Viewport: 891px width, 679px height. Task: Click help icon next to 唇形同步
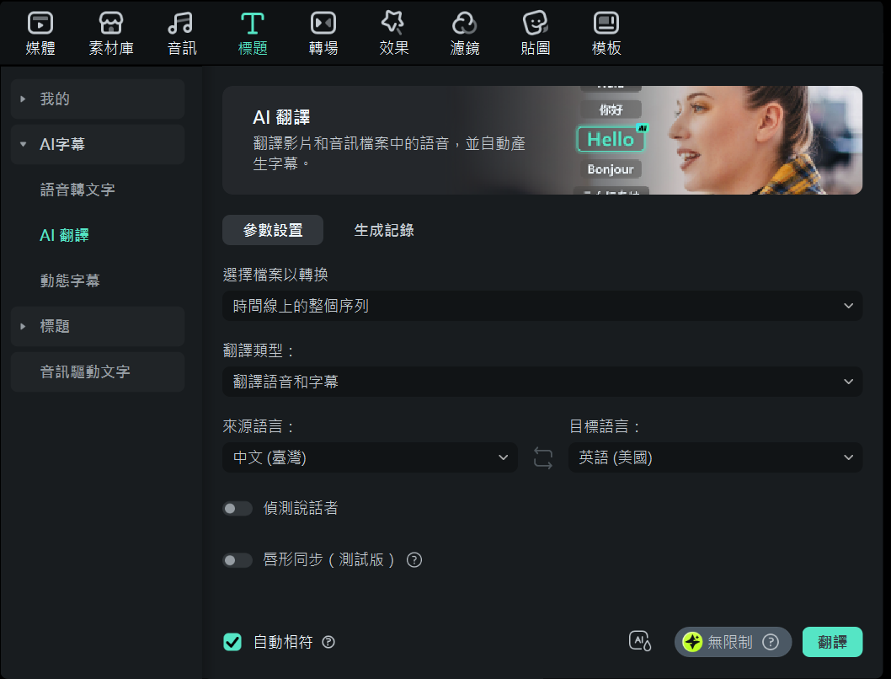point(414,560)
